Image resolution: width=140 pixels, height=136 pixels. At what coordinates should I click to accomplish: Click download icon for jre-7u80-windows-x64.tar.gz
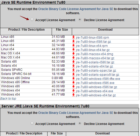pos(73,95)
